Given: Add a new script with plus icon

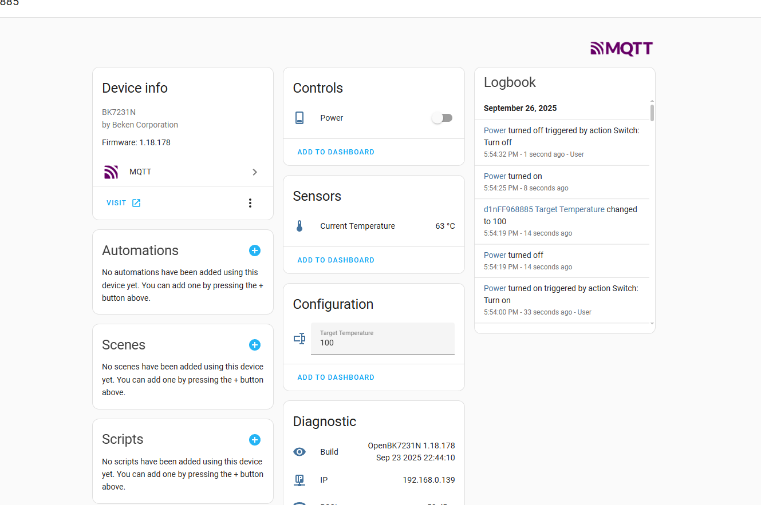Looking at the screenshot, I should click(x=255, y=440).
